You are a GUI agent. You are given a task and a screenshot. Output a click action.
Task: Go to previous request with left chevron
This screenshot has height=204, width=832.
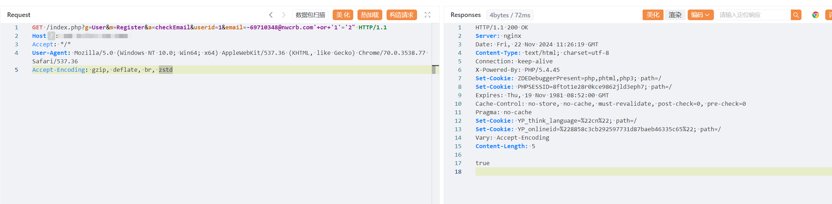pos(271,15)
